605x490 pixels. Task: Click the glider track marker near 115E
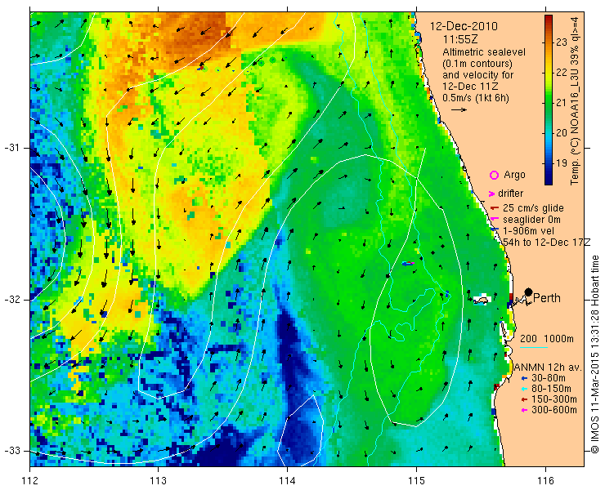coord(408,264)
